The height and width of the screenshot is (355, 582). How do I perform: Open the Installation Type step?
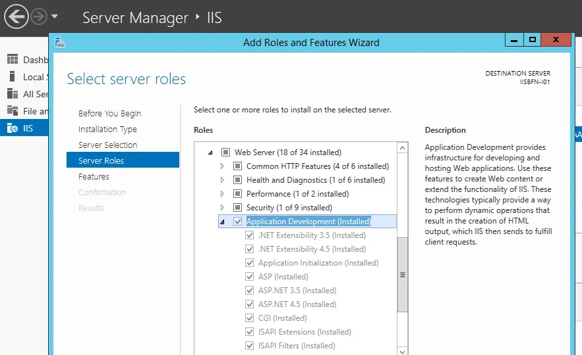[107, 130]
